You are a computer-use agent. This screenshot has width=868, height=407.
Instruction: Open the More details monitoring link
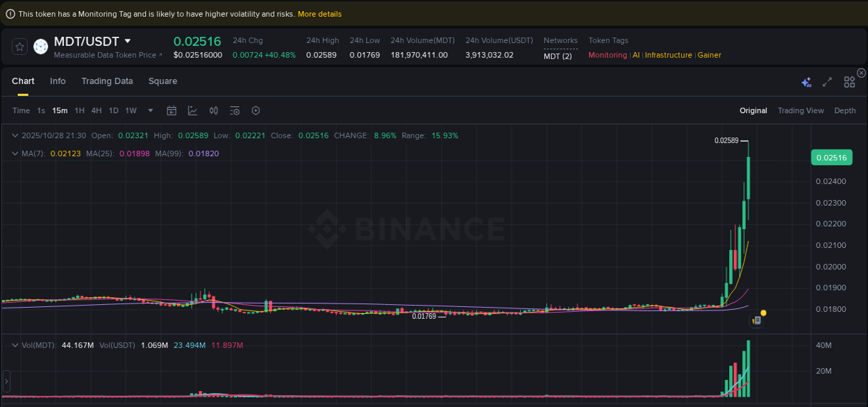[319, 13]
